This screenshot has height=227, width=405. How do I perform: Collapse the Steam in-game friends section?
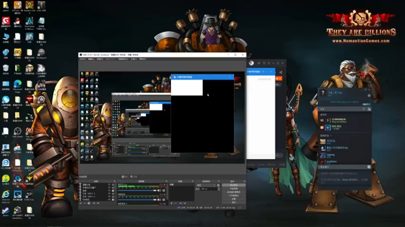coord(323,115)
